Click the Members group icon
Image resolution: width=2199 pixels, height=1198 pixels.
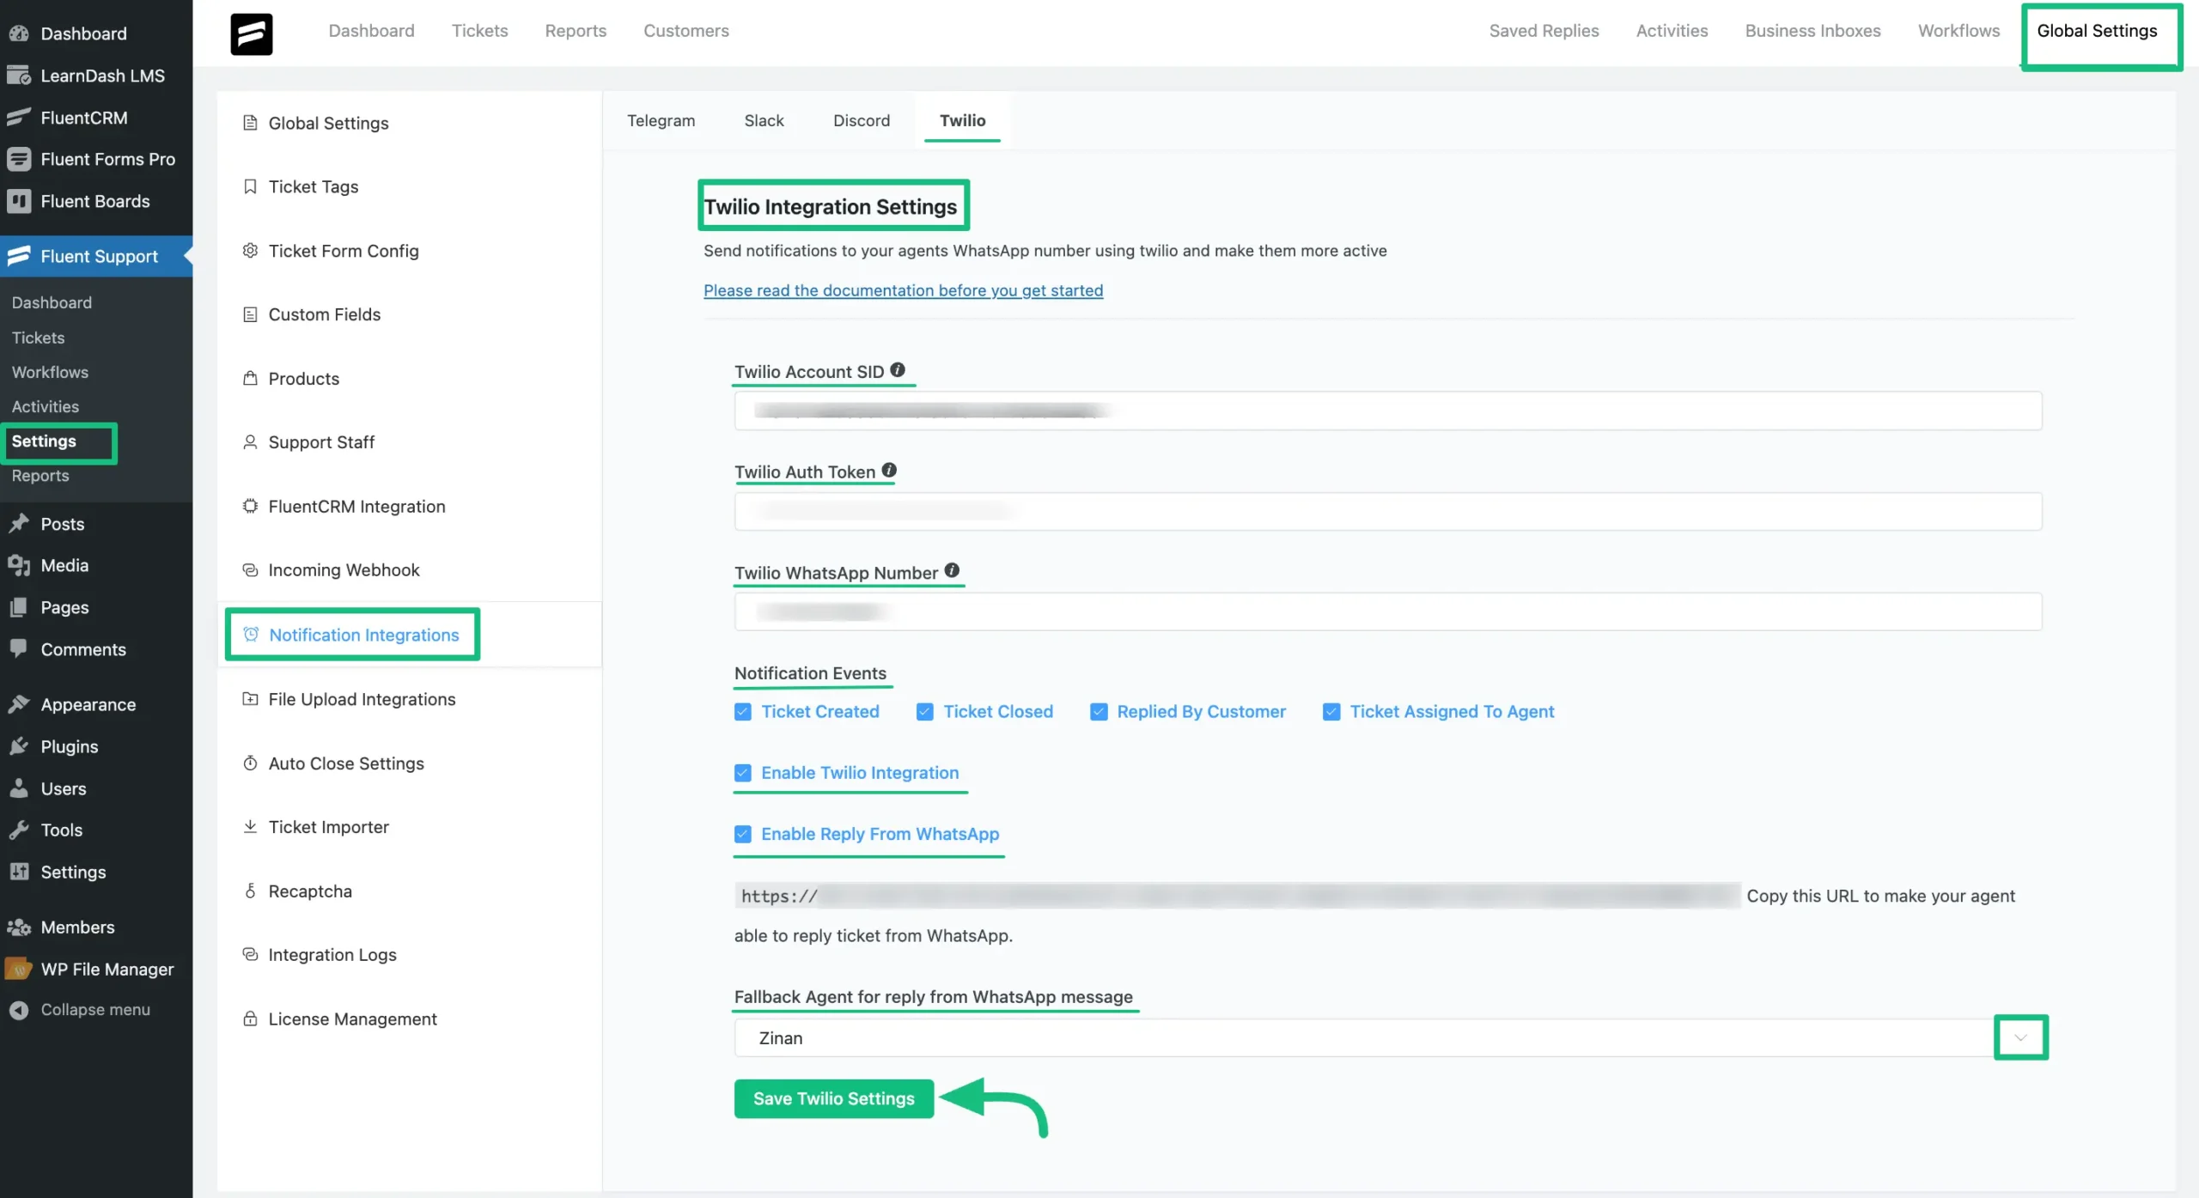19,927
